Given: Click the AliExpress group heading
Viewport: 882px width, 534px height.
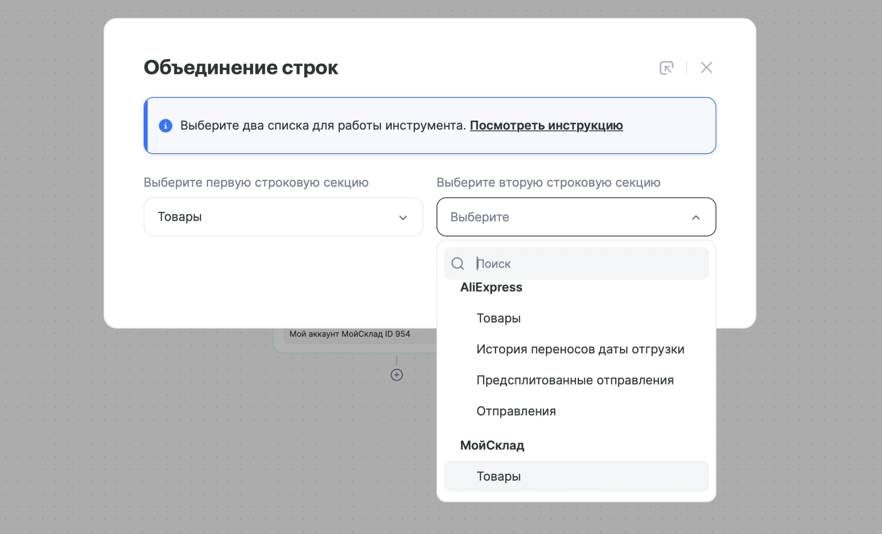Looking at the screenshot, I should click(491, 287).
